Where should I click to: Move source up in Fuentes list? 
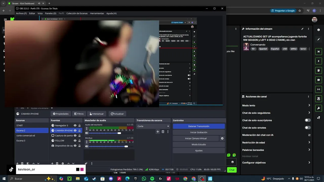68,164
